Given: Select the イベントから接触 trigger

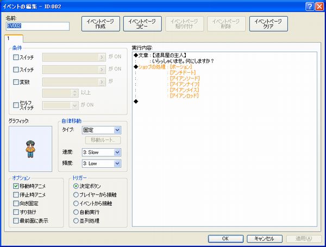Looking at the screenshot, I should coord(76,204).
